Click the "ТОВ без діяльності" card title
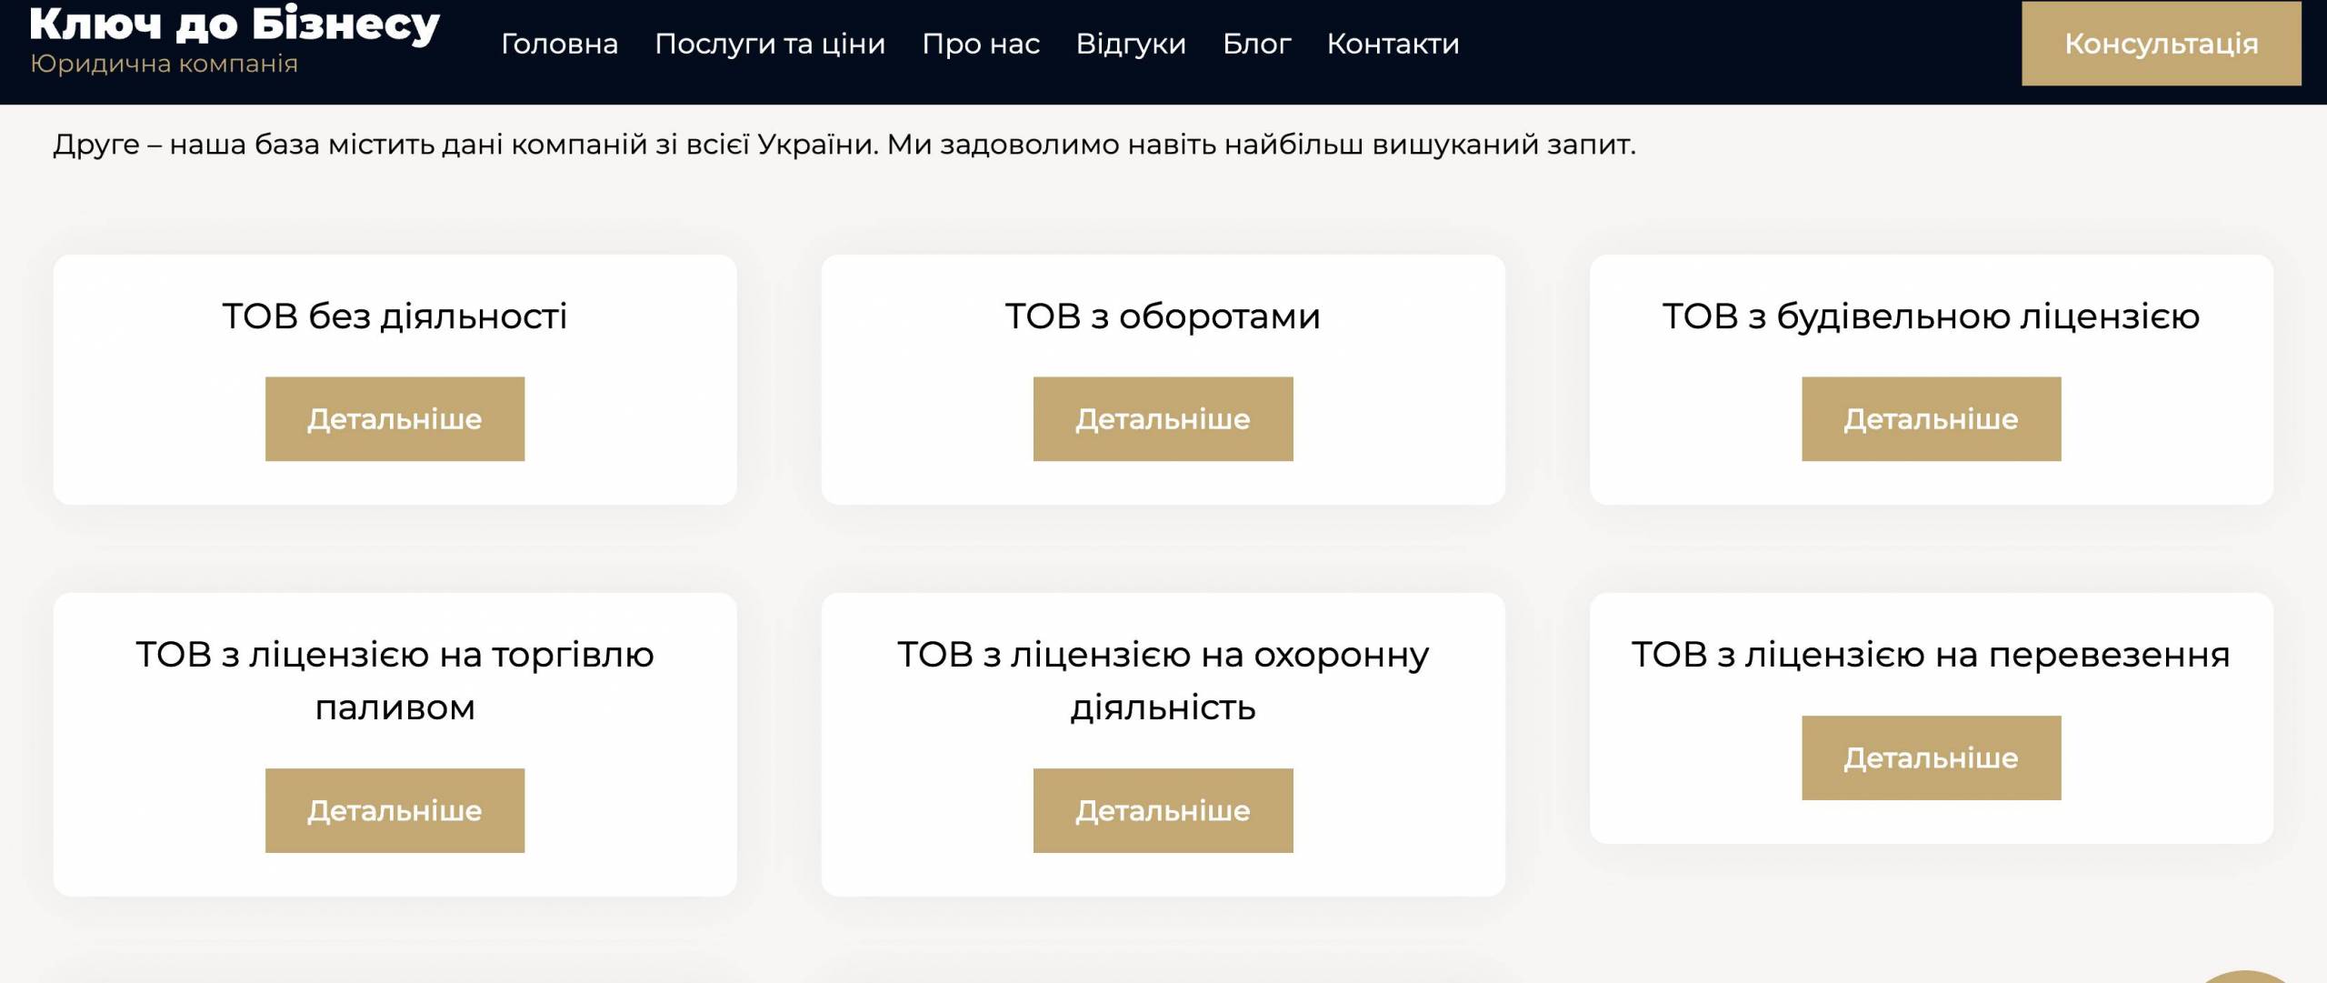Image resolution: width=2327 pixels, height=983 pixels. point(394,316)
